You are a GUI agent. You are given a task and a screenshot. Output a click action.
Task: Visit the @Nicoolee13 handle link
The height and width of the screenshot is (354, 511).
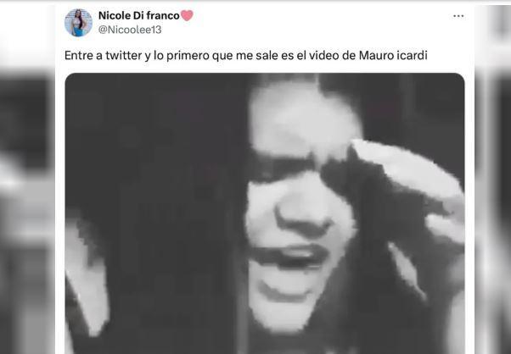coord(130,30)
